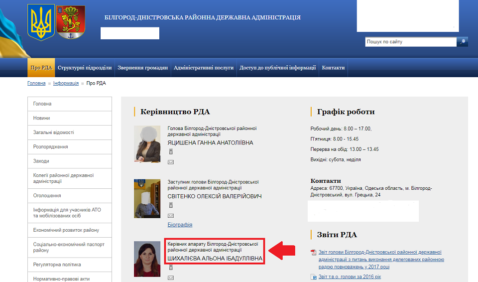
Task: Click phone icon under Шихалієва Альона Ібадуллівна
Action: [x=171, y=268]
